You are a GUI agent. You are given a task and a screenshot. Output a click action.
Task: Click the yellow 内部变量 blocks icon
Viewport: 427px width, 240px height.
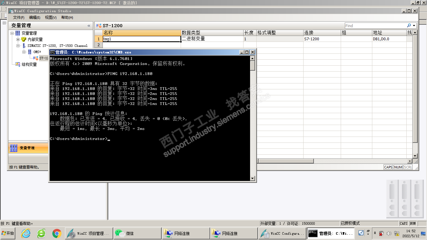[x=23, y=39]
